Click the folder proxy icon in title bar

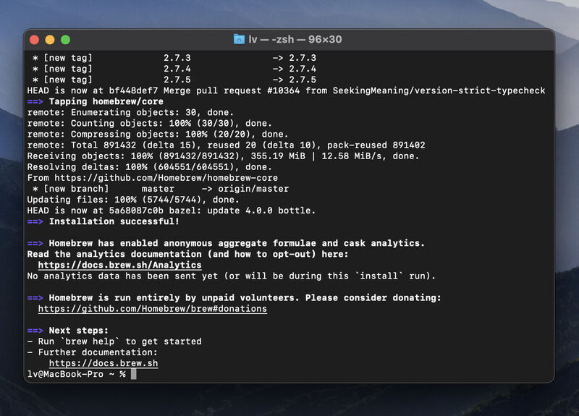pos(239,39)
